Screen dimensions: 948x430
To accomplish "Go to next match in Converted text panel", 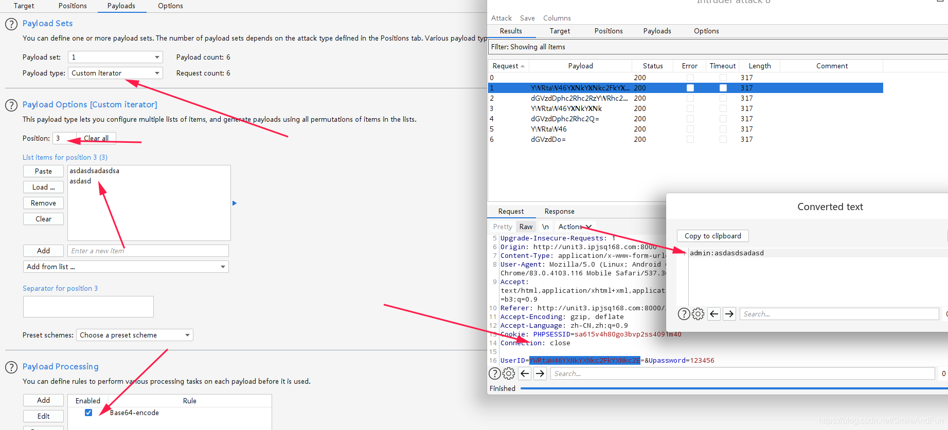I will coord(729,314).
